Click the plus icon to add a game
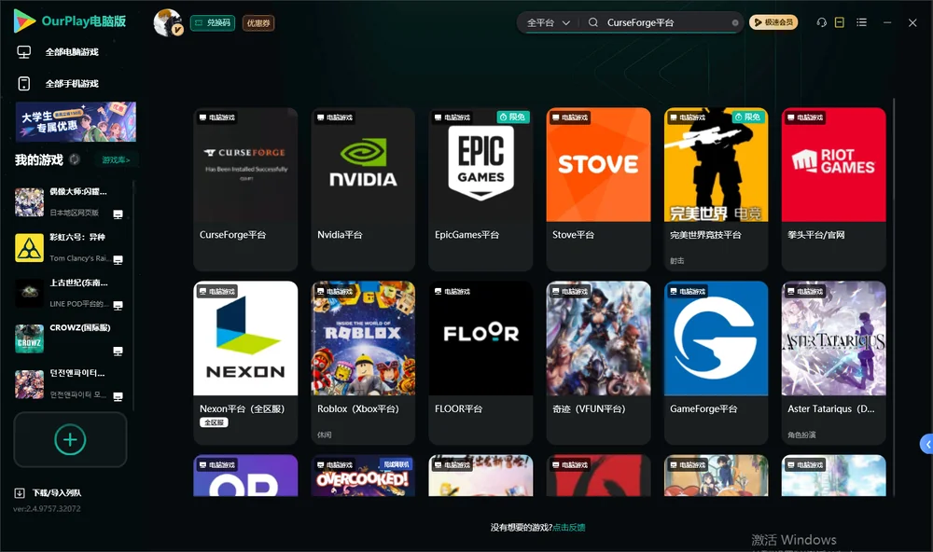This screenshot has width=933, height=552. [70, 439]
